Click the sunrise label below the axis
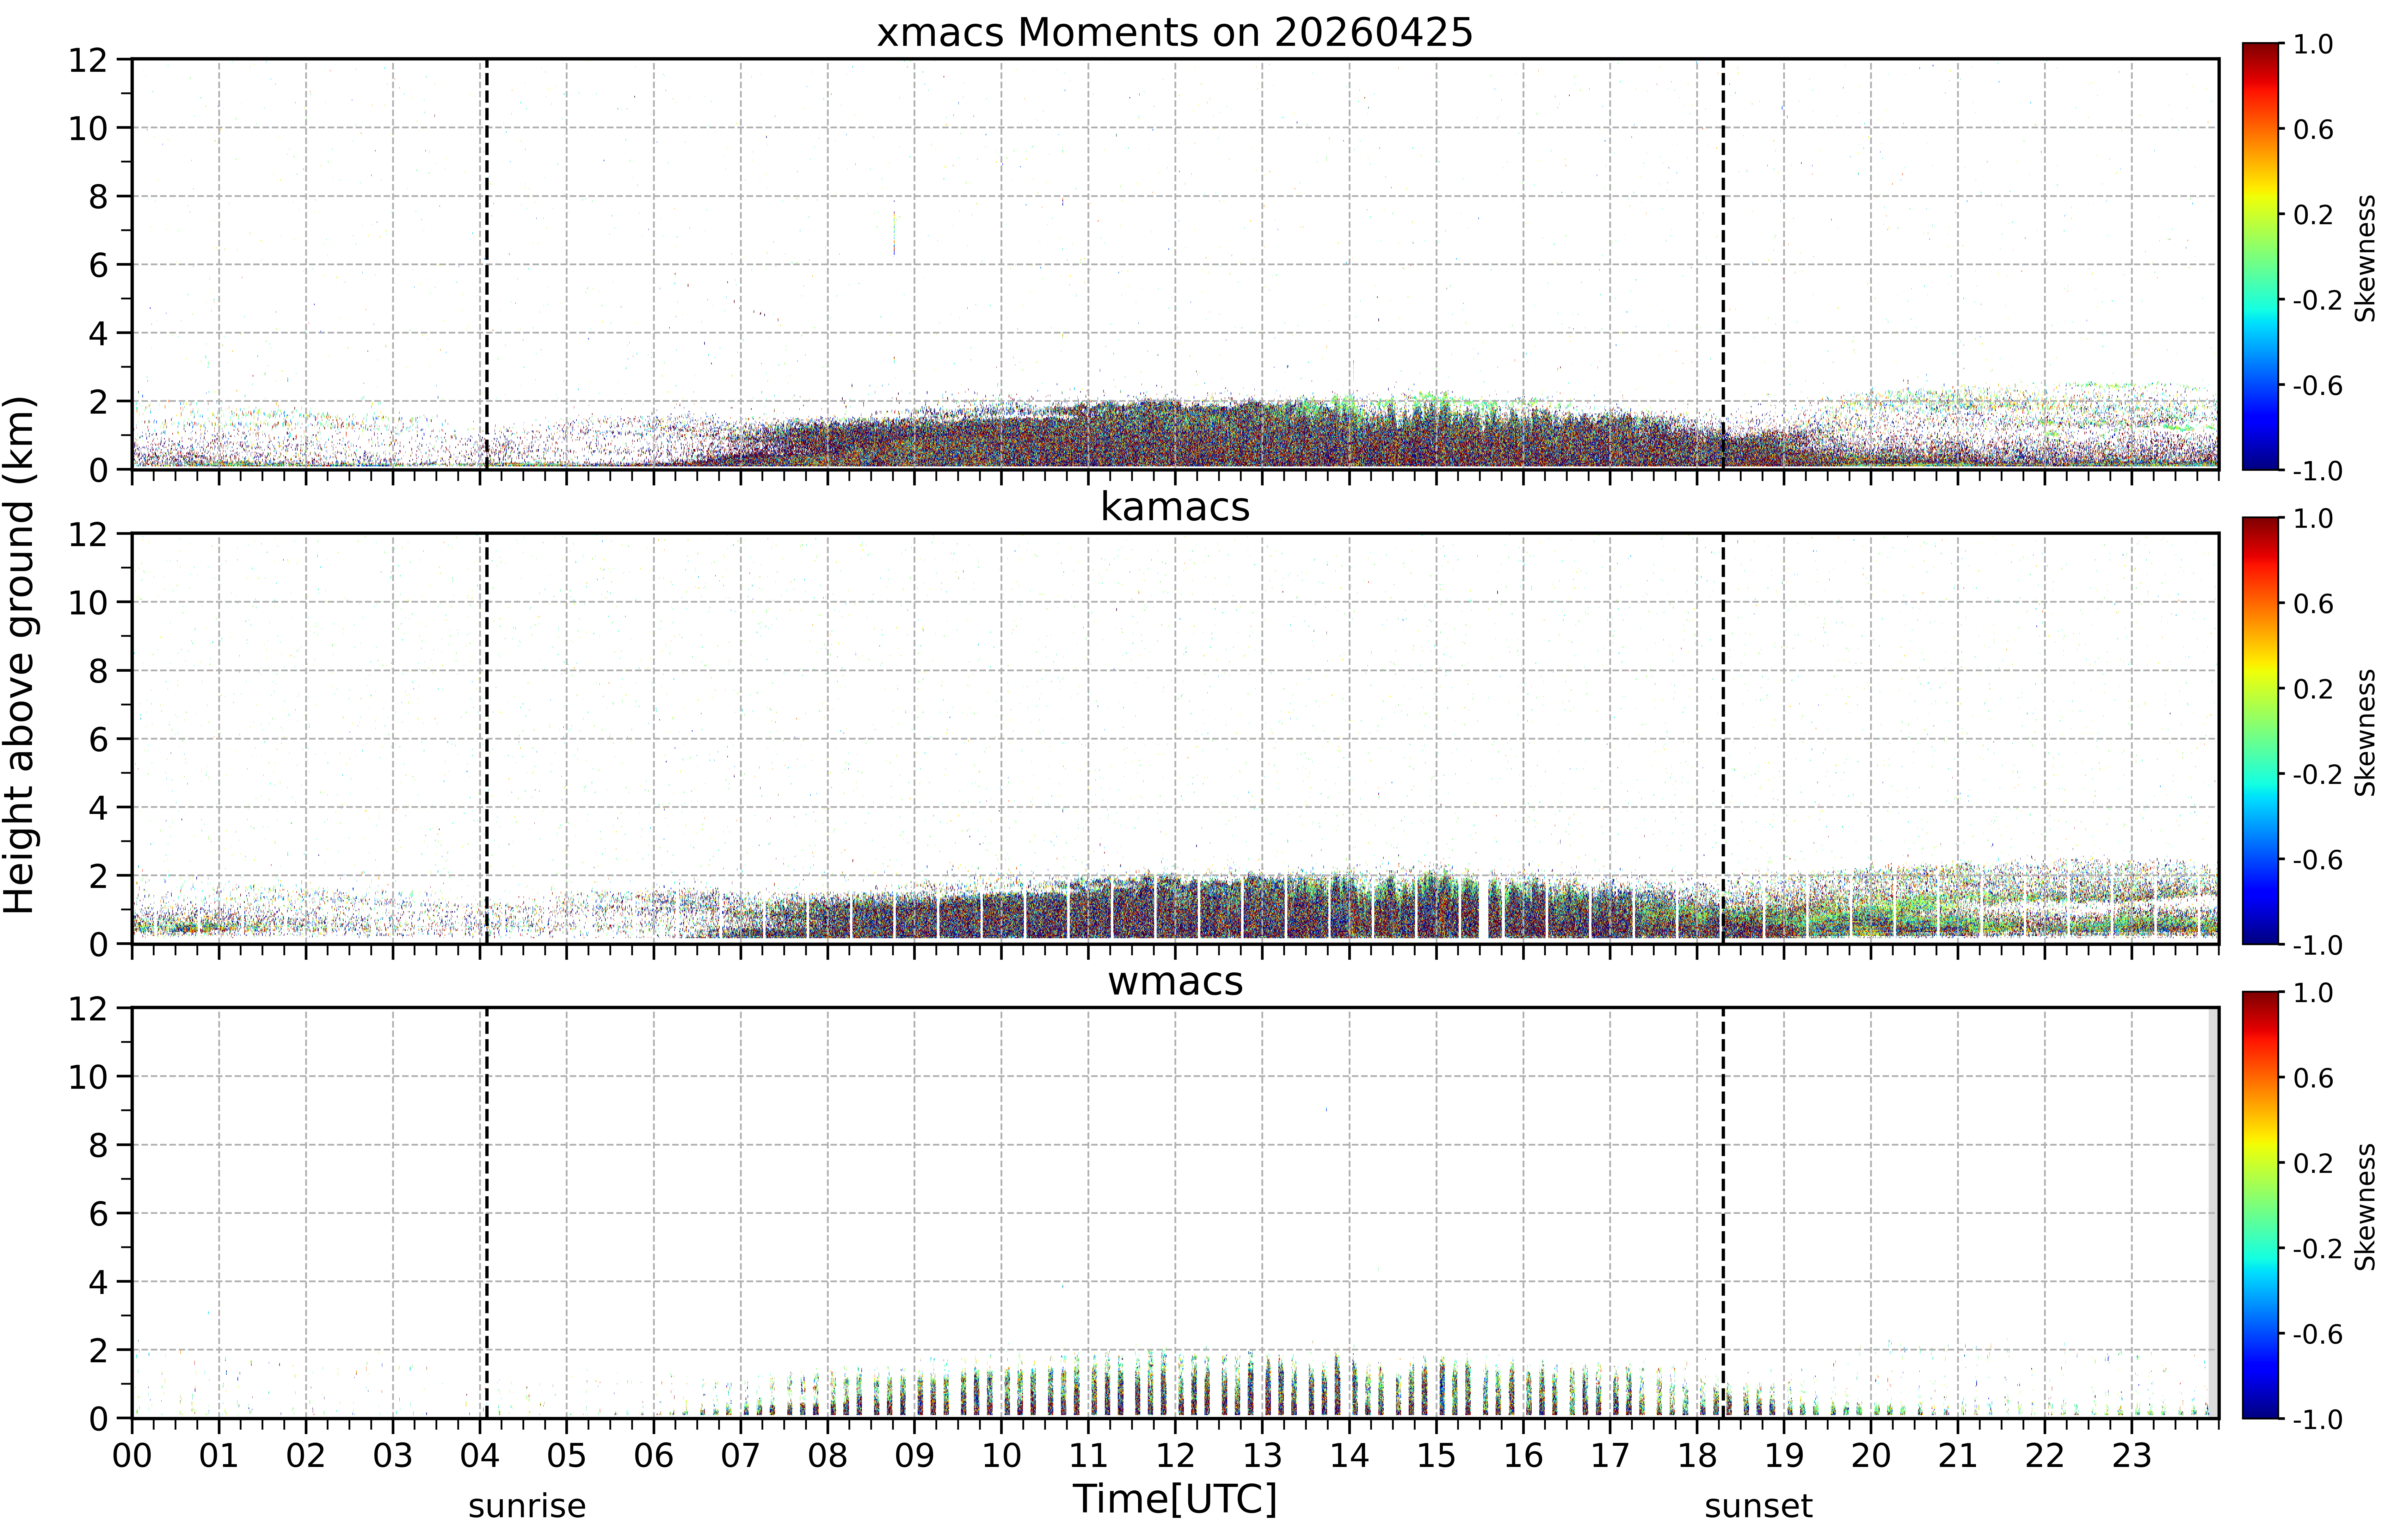 [x=527, y=1506]
